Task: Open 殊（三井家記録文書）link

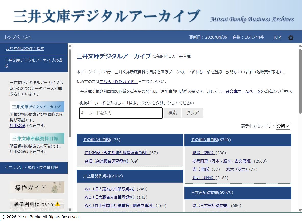Action: pos(211,206)
